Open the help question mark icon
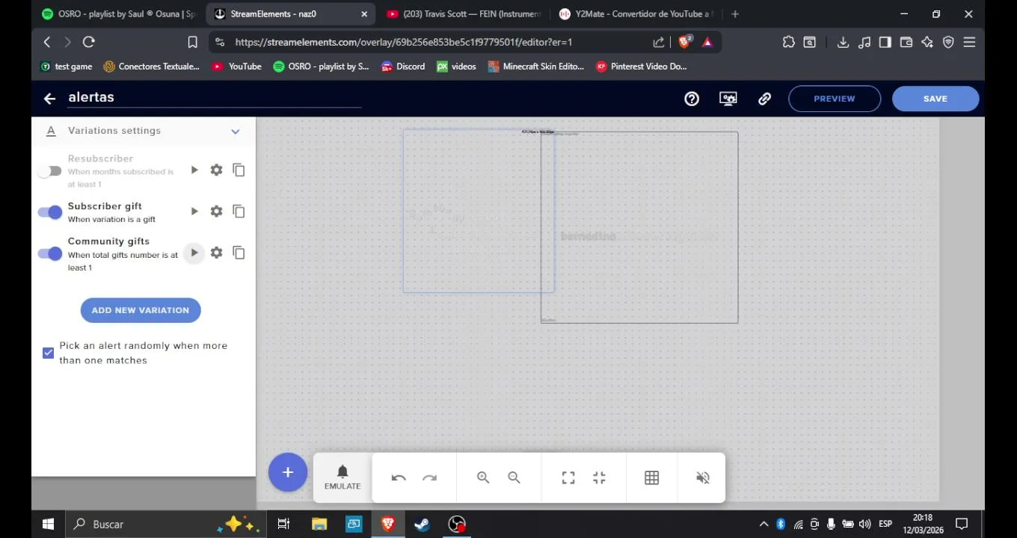The image size is (1017, 538). coord(692,99)
